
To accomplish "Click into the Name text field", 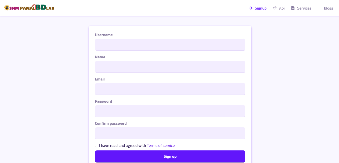I will point(170,67).
